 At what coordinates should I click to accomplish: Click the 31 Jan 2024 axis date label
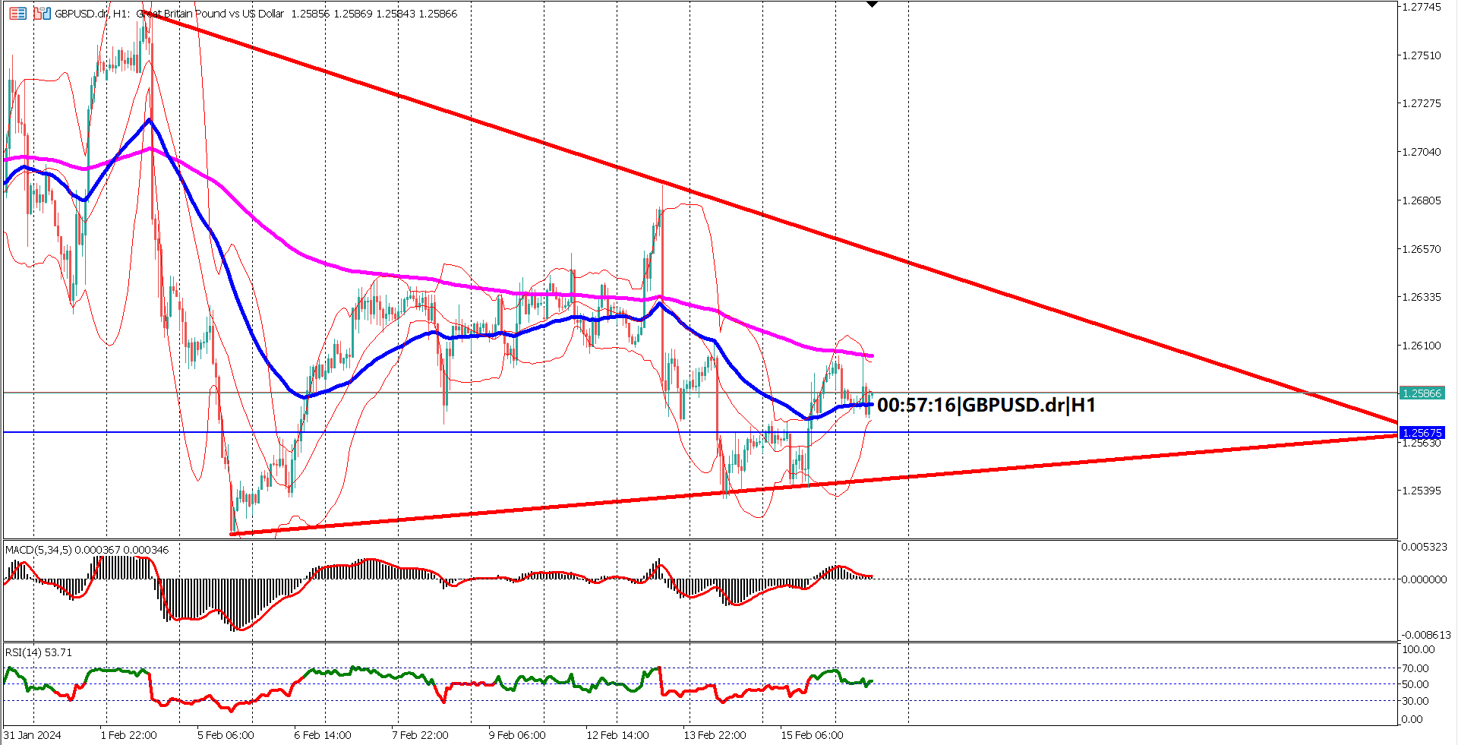pyautogui.click(x=31, y=735)
